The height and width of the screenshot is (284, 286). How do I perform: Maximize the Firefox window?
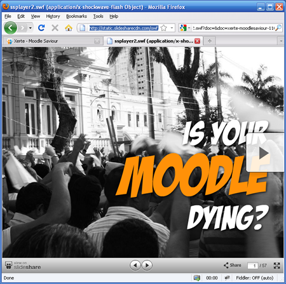pos(270,7)
